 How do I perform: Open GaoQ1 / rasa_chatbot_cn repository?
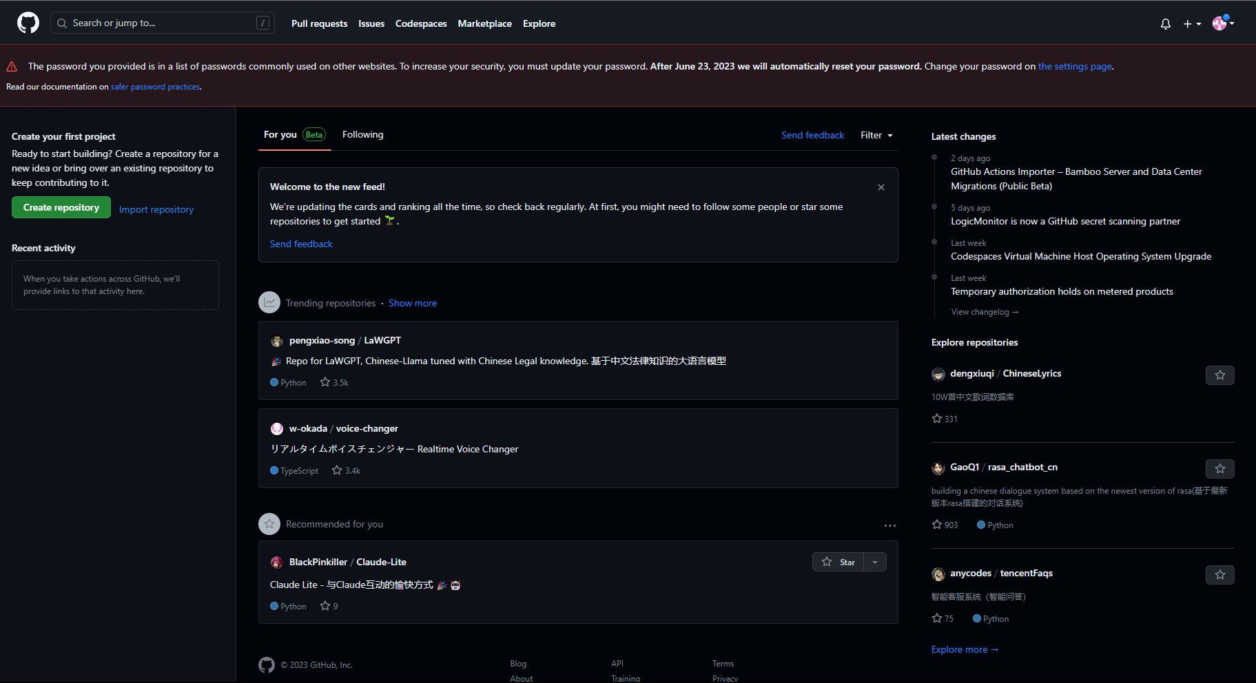point(1004,467)
